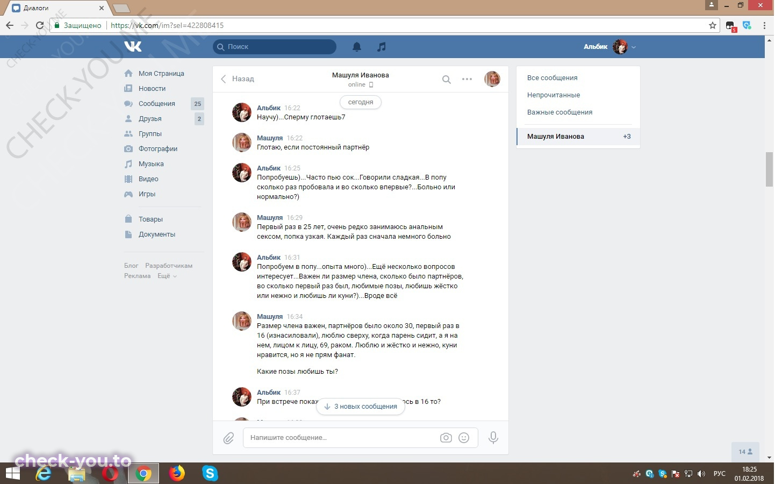Viewport: 775px width, 484px height.
Task: Attach a file with the paperclip icon
Action: click(229, 438)
